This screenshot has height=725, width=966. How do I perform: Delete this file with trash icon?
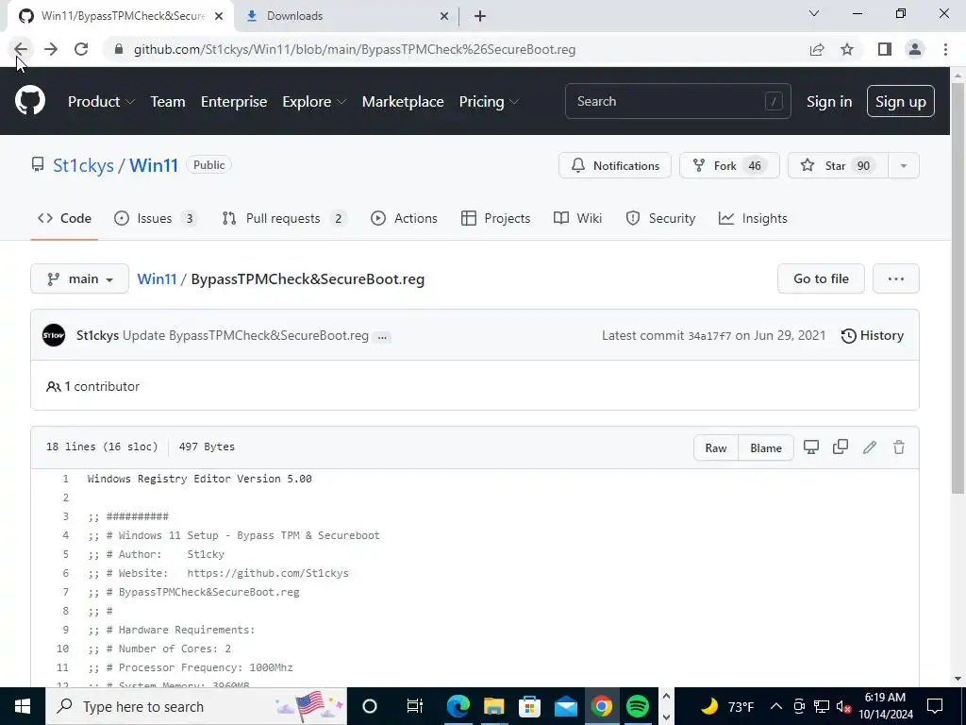899,447
